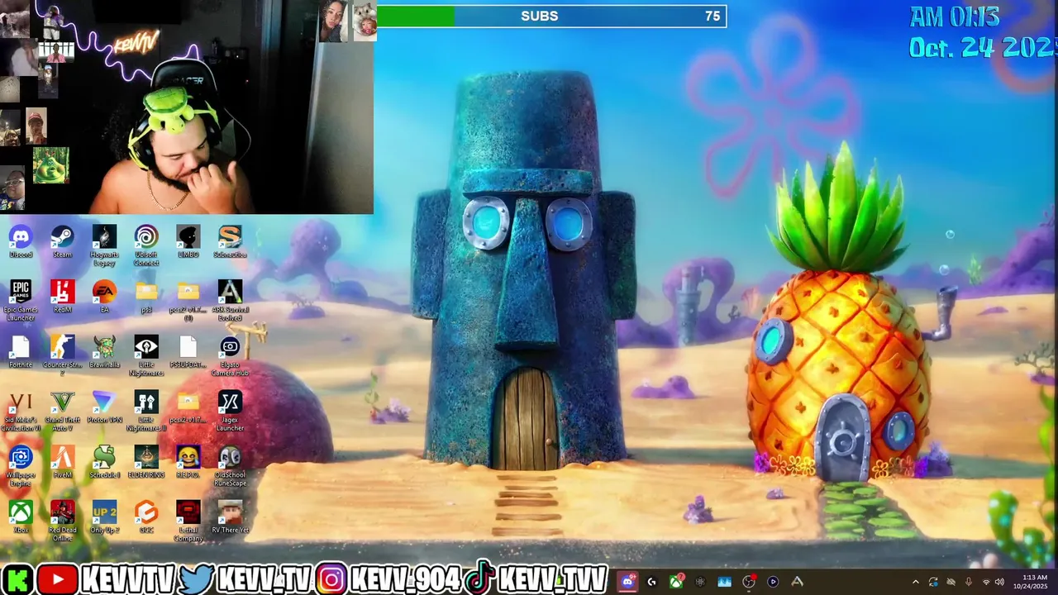Image resolution: width=1058 pixels, height=595 pixels.
Task: Switch to OBS Studio in taskbar
Action: (749, 582)
